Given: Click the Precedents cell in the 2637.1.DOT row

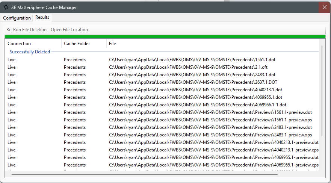Looking at the screenshot, I should click(75, 82).
